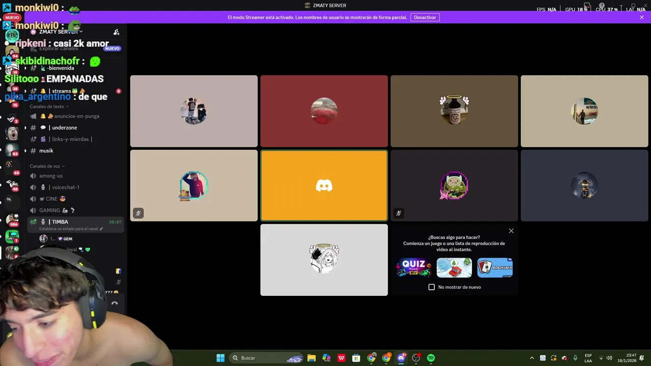Click the participant tile with Finn avatar
651x366 pixels.
tap(454, 186)
